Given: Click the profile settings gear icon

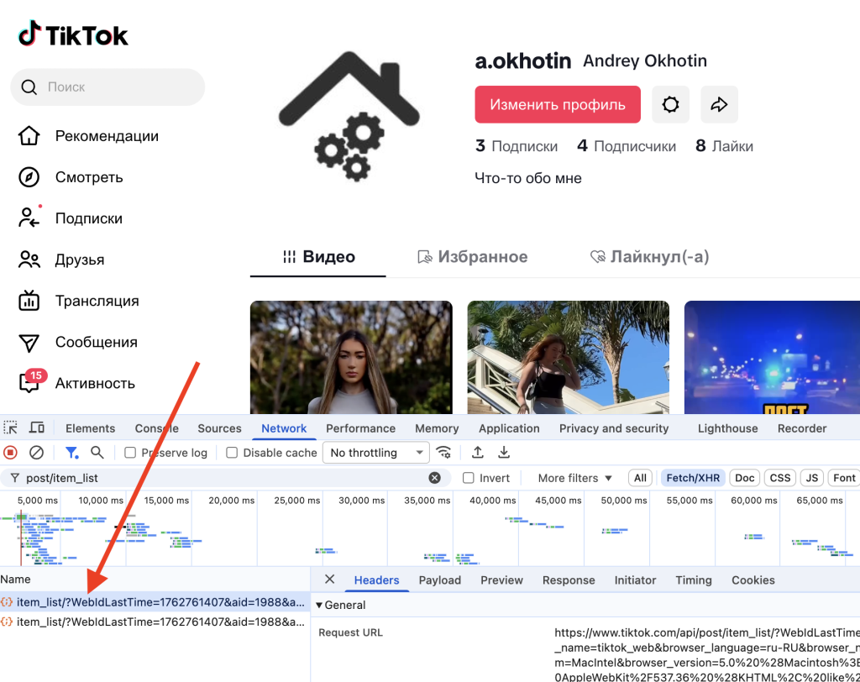Looking at the screenshot, I should click(x=669, y=105).
